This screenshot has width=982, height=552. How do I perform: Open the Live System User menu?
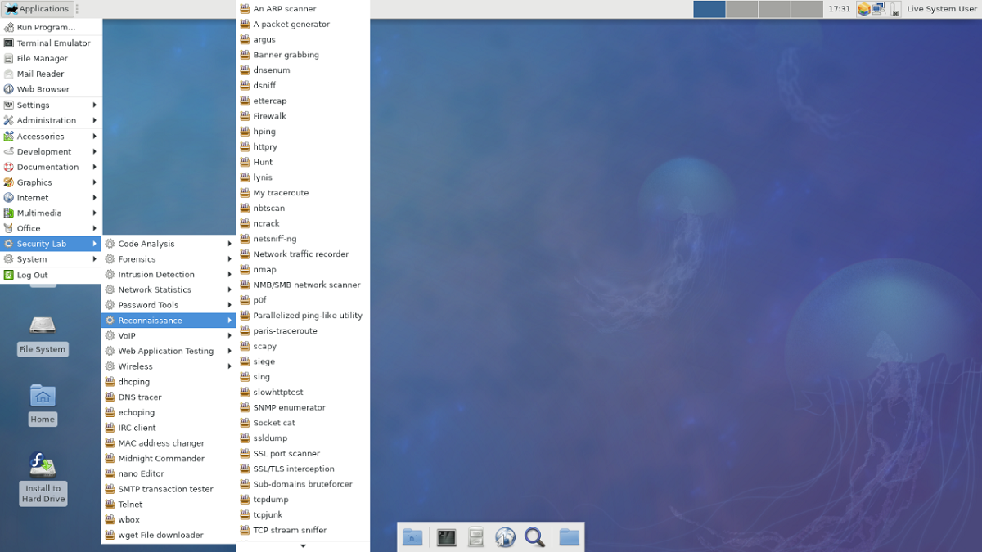click(x=942, y=9)
